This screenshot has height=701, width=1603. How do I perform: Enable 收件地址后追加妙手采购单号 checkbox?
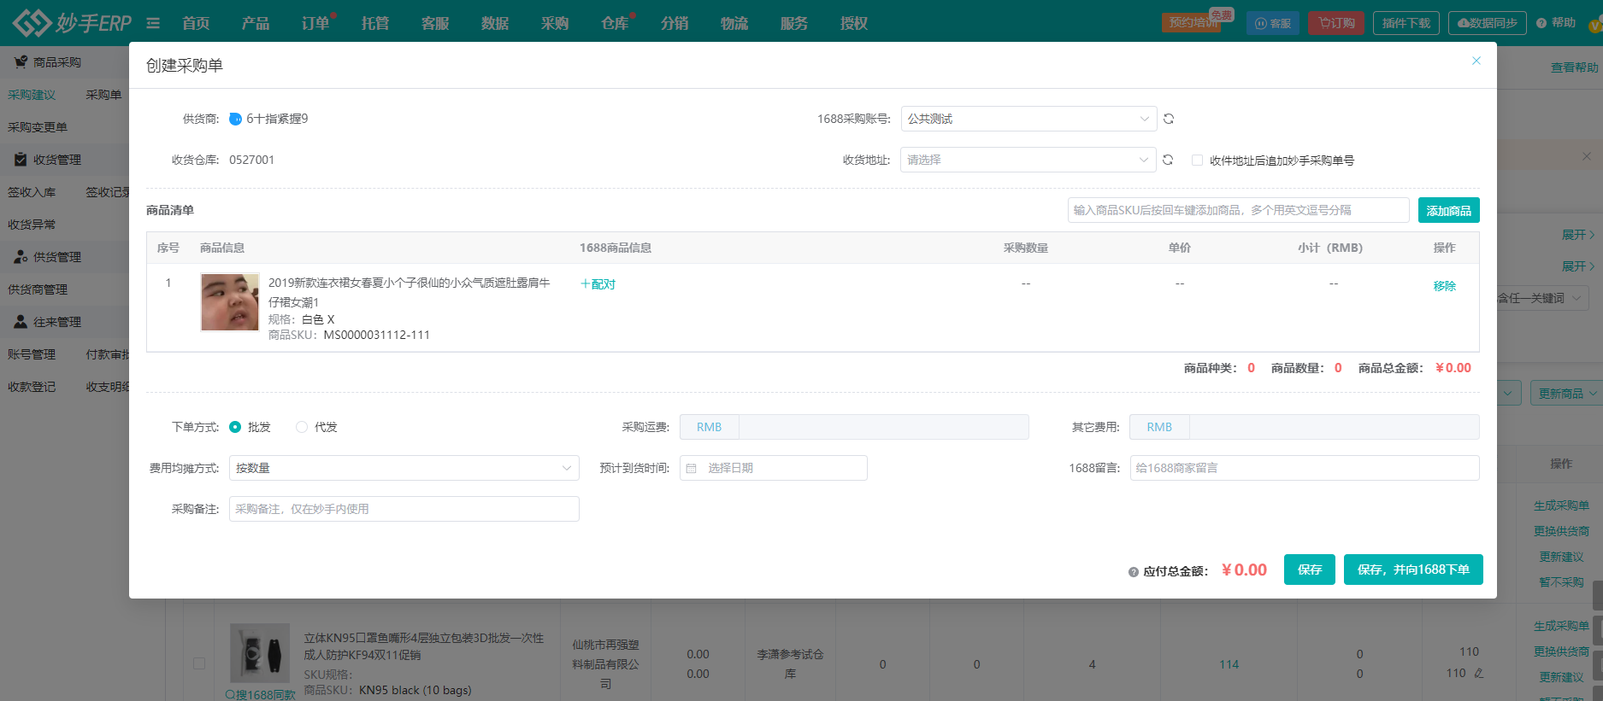[x=1197, y=160]
